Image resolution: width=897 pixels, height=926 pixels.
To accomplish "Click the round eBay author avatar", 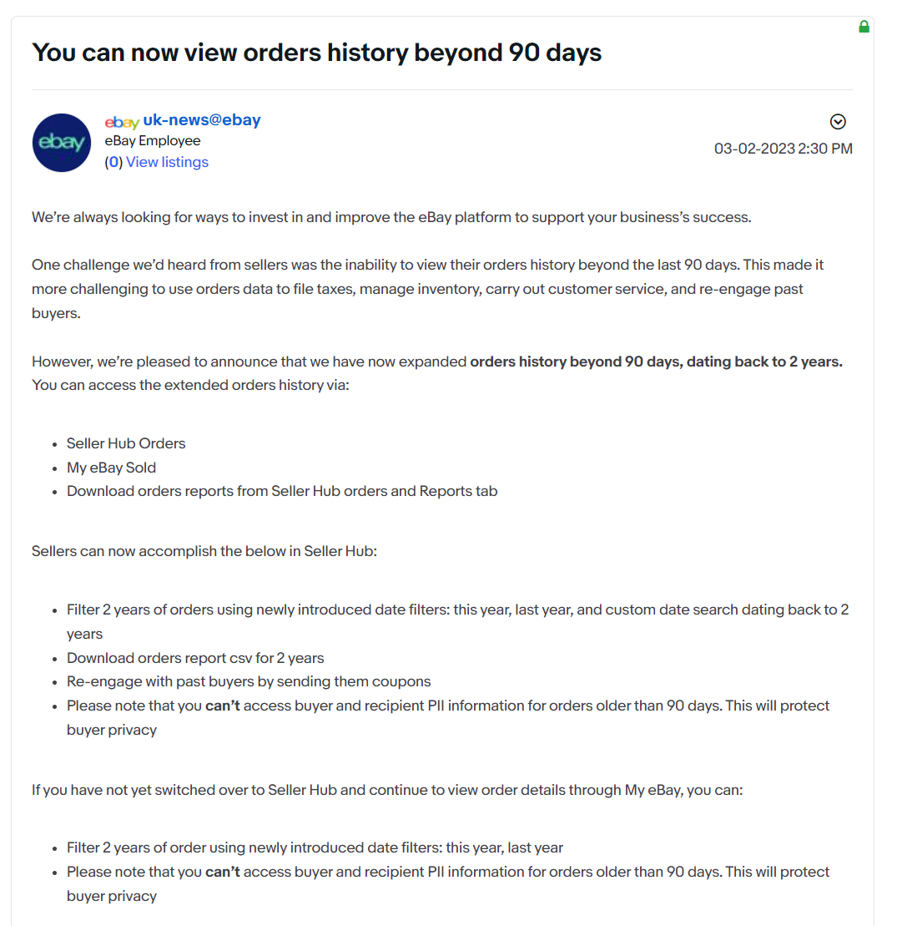I will 62,143.
